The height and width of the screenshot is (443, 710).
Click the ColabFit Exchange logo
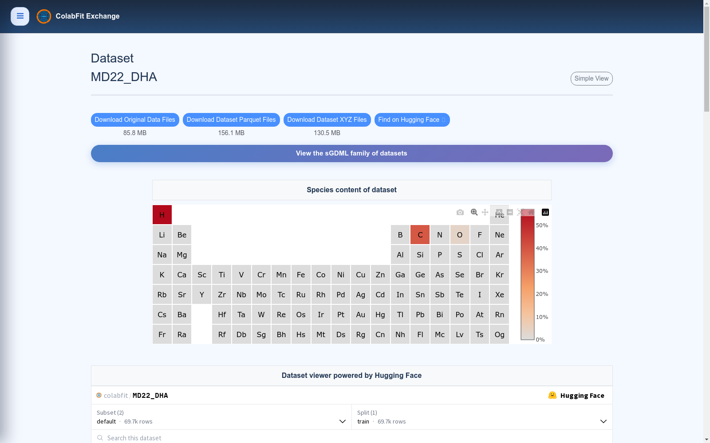point(44,16)
